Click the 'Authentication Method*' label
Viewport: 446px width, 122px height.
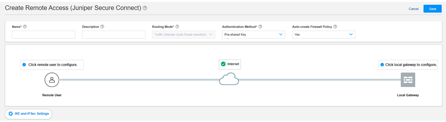(x=239, y=27)
